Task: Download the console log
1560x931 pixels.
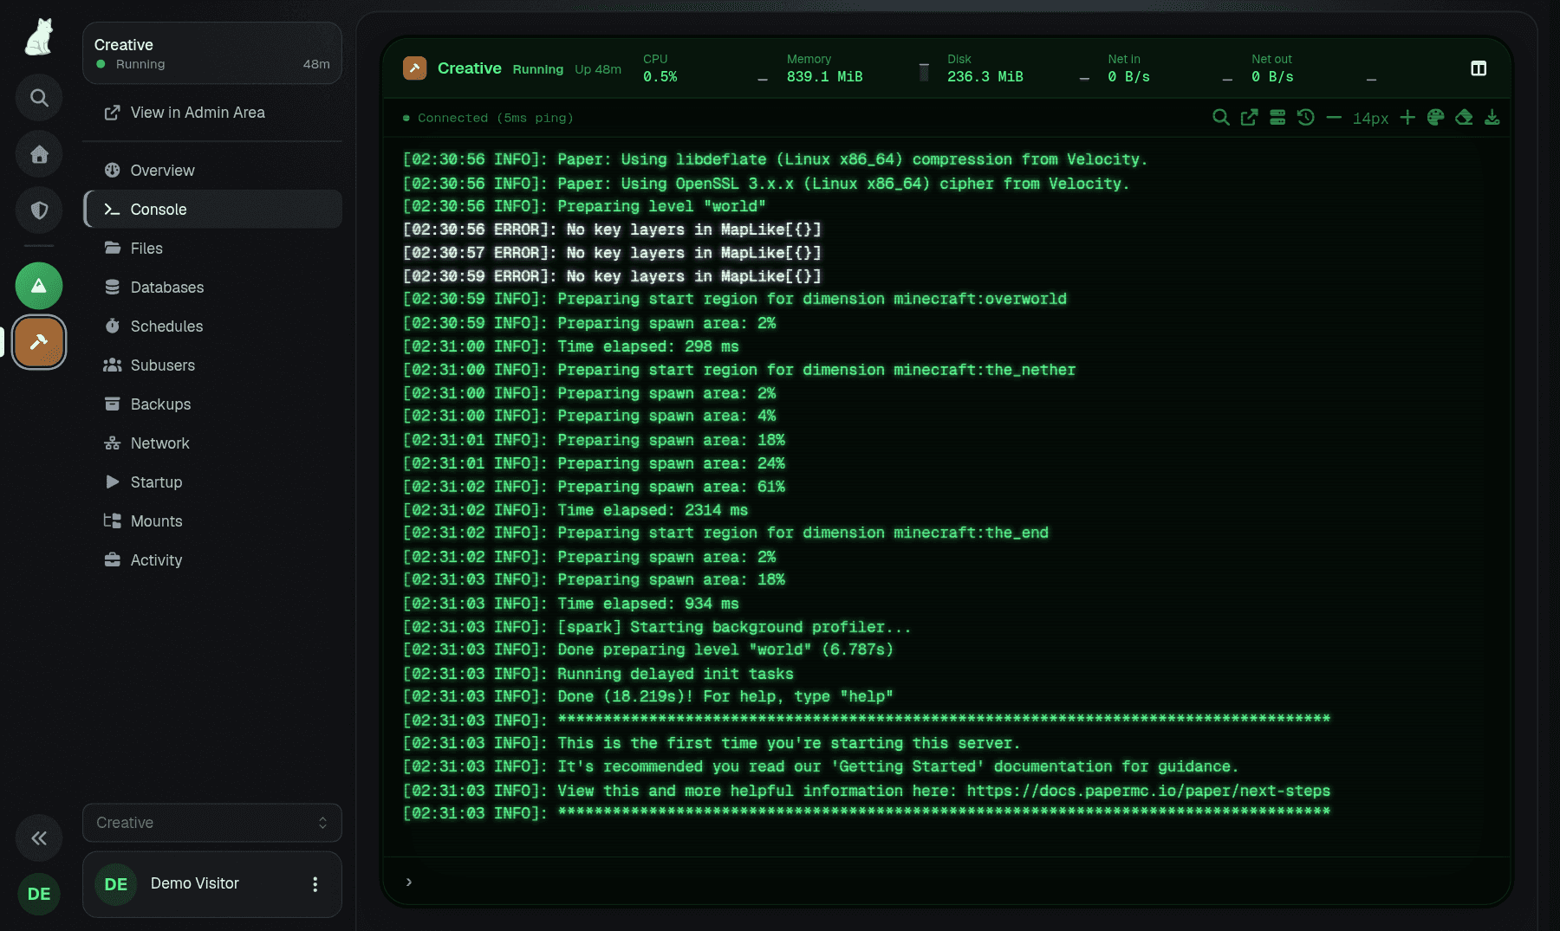Action: click(x=1492, y=118)
